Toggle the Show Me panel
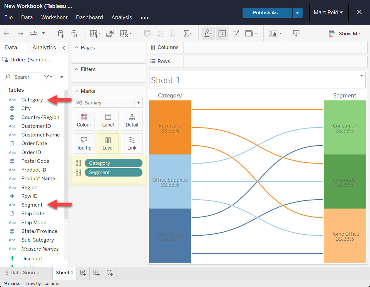Image resolution: width=370 pixels, height=287 pixels. (344, 33)
